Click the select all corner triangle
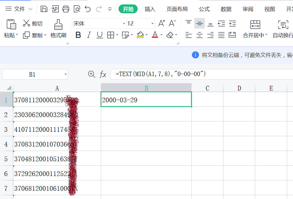Screen dimensions: 293x199 pyautogui.click(x=9, y=88)
